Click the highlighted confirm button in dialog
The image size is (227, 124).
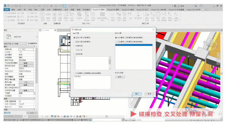[x=137, y=94]
